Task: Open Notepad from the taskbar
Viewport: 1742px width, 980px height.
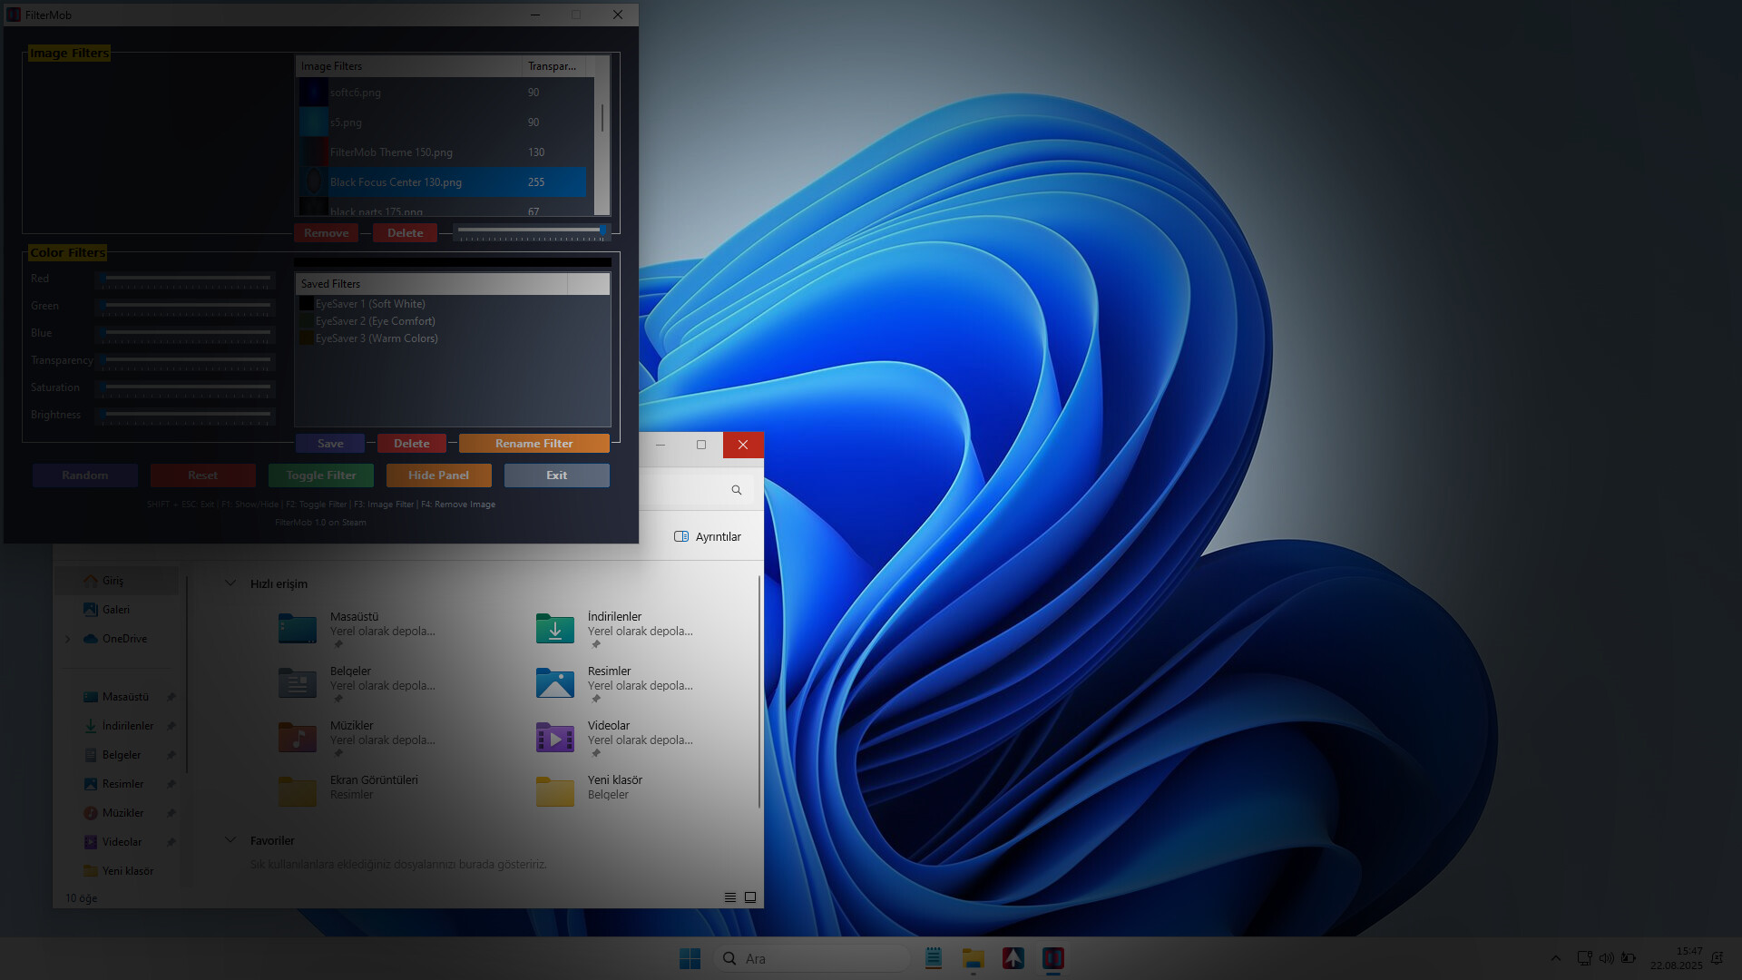Action: tap(933, 957)
